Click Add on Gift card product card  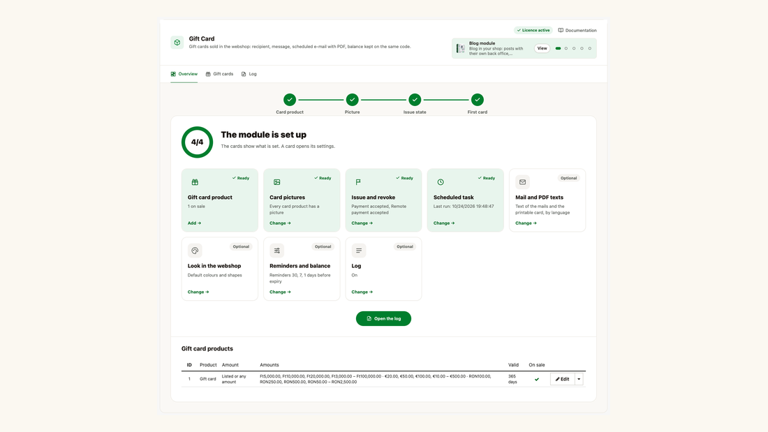tap(195, 223)
